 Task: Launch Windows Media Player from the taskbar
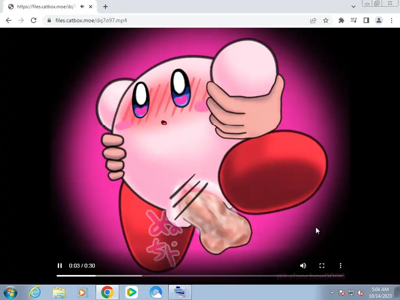coord(83,292)
